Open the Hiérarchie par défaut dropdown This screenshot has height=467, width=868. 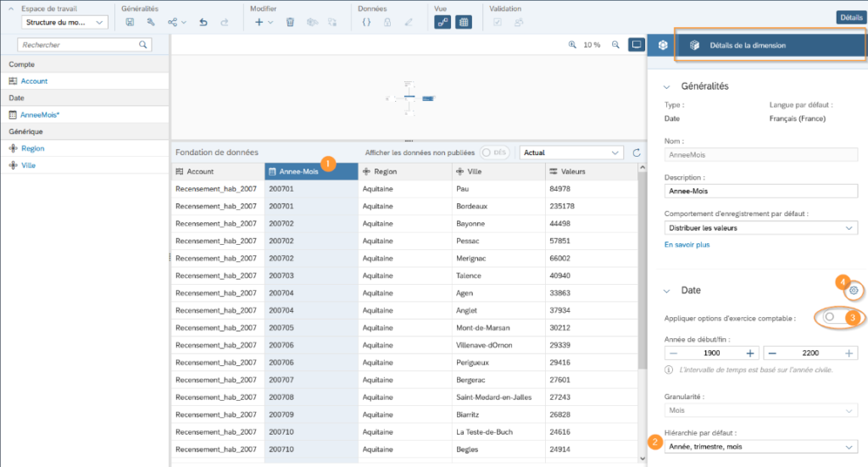click(x=760, y=447)
